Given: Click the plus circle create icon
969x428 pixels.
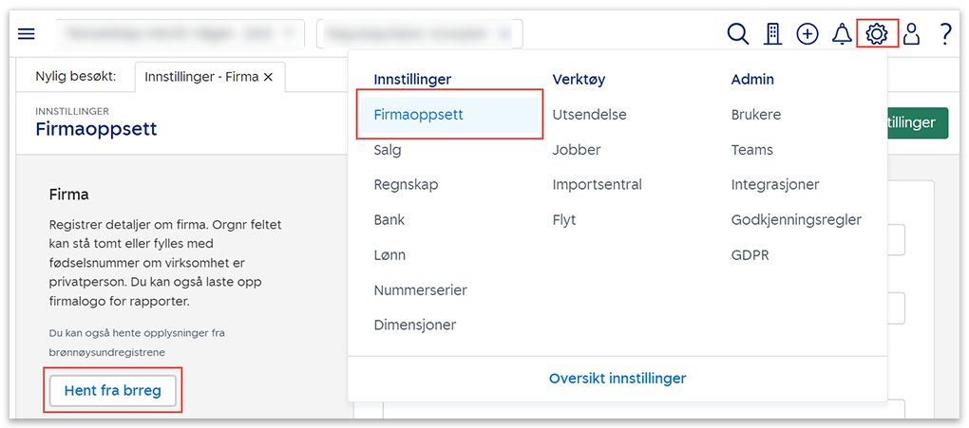Looking at the screenshot, I should coord(807,34).
